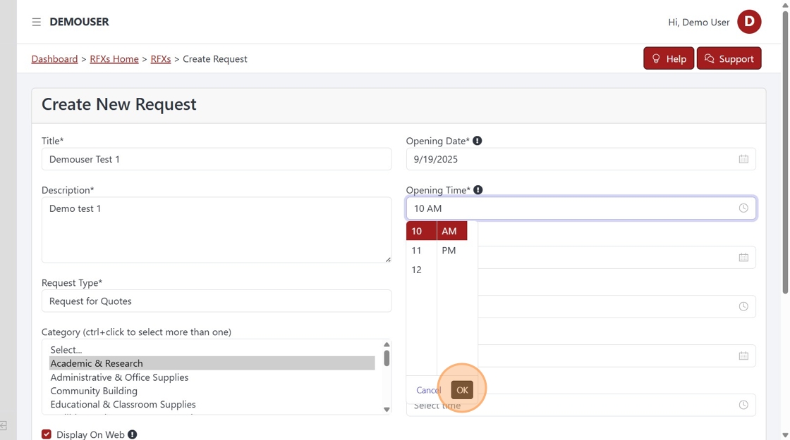Click the Demo User avatar icon

pos(749,22)
